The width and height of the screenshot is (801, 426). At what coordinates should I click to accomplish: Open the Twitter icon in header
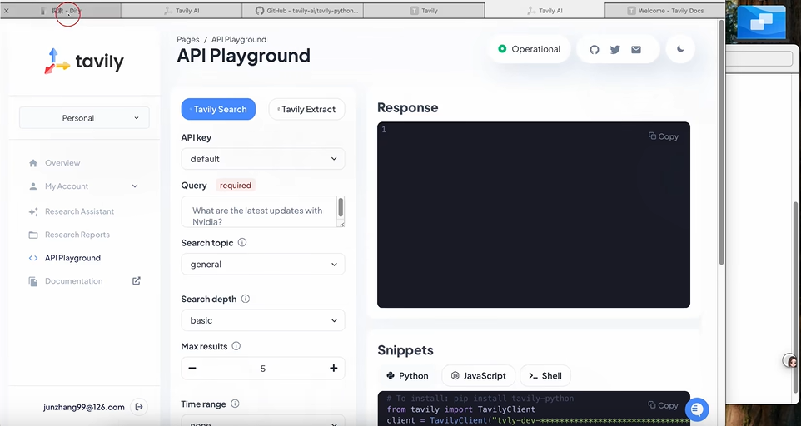[615, 49]
